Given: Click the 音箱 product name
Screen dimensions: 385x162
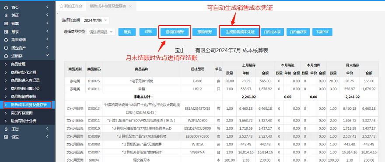Looking at the screenshot, I should point(141,89).
